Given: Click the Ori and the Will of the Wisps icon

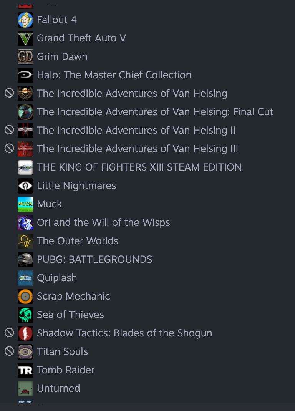Looking at the screenshot, I should pyautogui.click(x=25, y=223).
